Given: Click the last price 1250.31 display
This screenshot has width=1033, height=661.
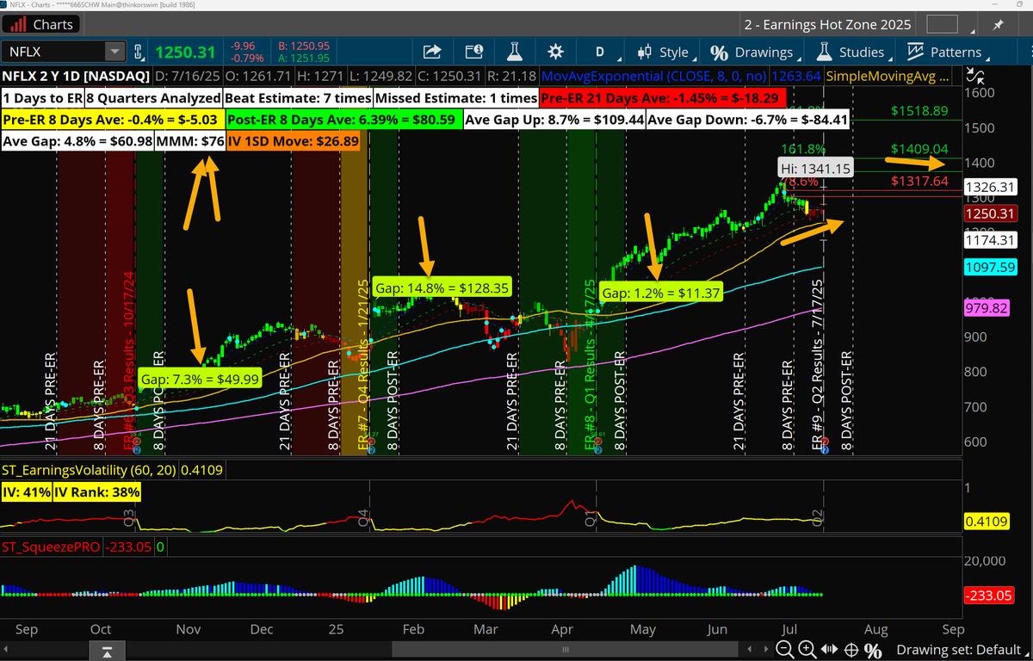Looking at the screenshot, I should coord(184,52).
